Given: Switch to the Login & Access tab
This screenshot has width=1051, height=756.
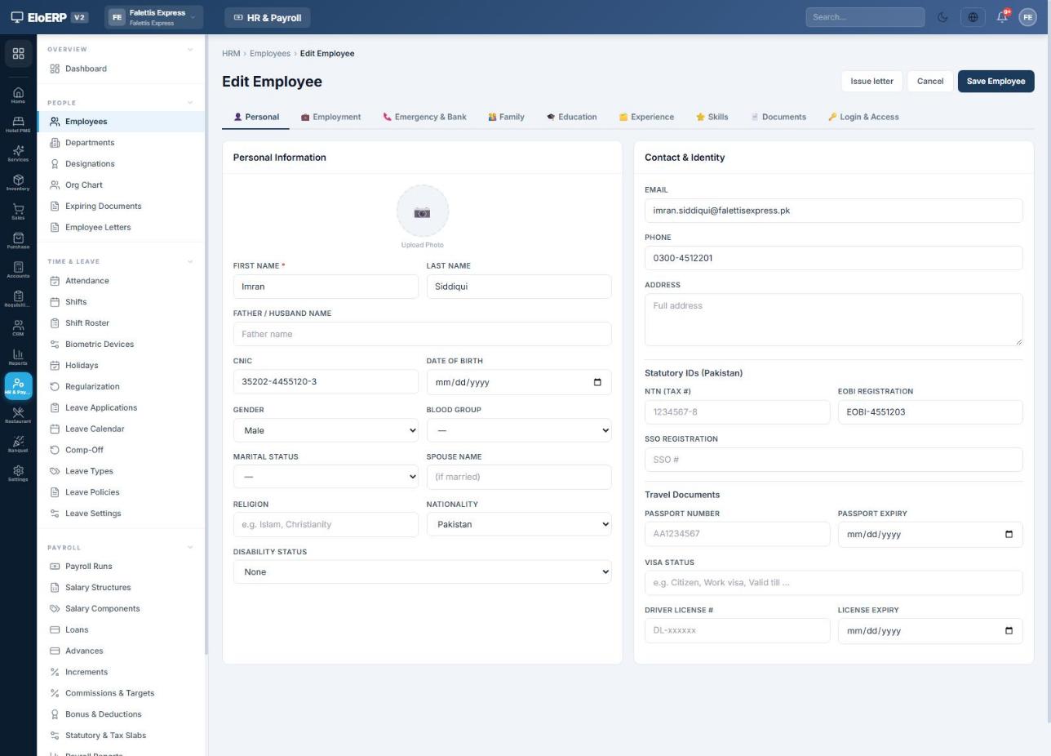Looking at the screenshot, I should [x=863, y=117].
